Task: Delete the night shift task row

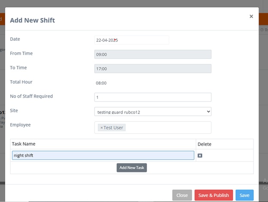Action: tap(200, 155)
